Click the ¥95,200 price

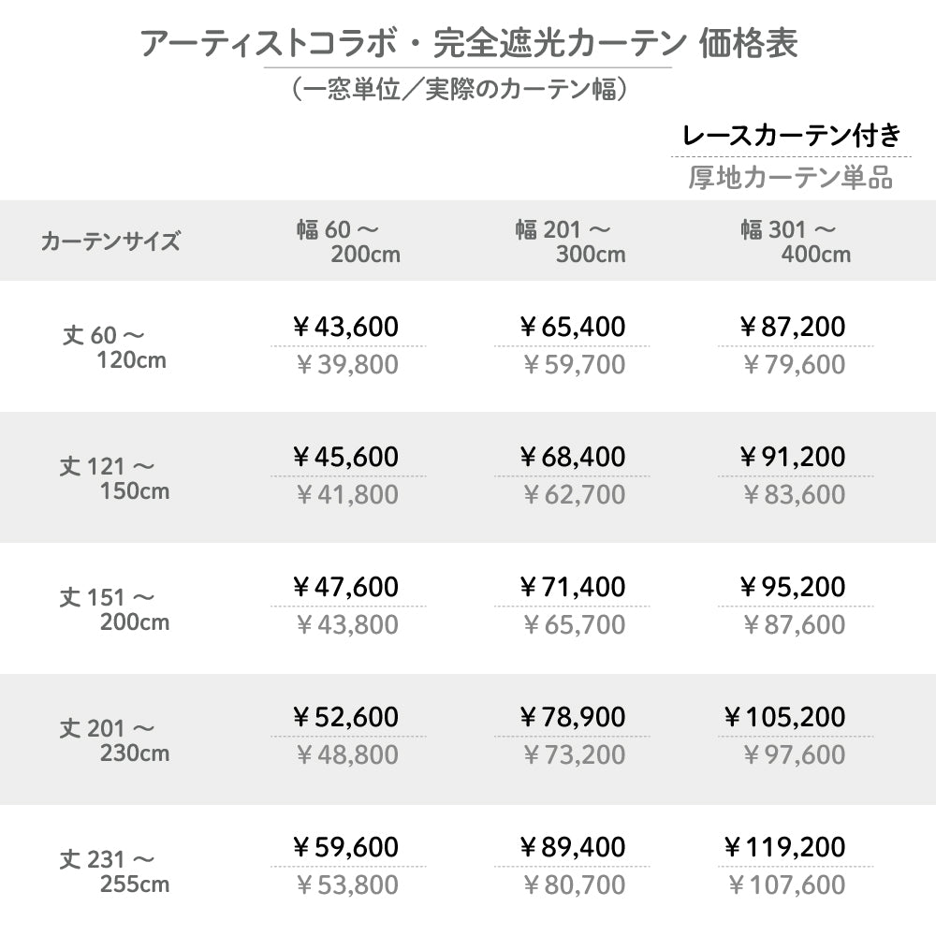(x=794, y=587)
